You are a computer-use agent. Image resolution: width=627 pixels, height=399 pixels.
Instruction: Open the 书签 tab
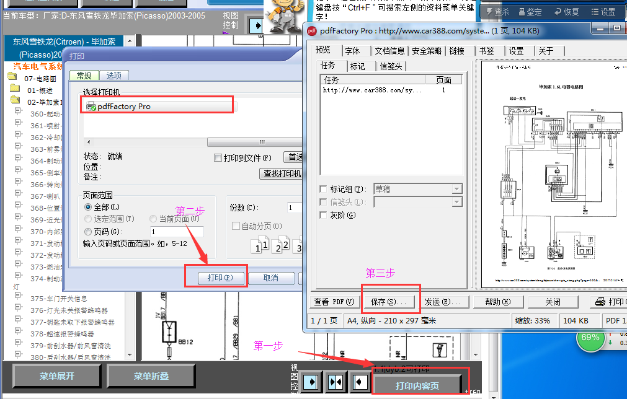click(x=487, y=51)
